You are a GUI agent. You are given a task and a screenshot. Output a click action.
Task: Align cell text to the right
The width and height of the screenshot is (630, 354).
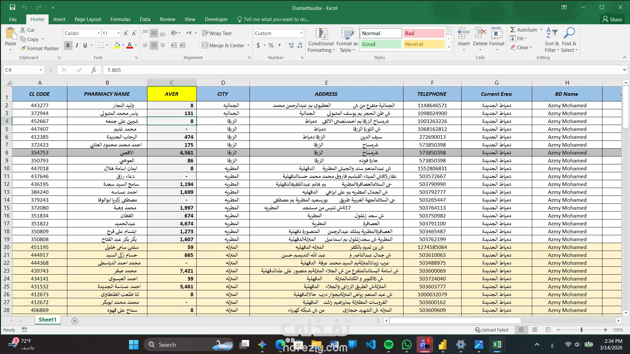coord(163,45)
